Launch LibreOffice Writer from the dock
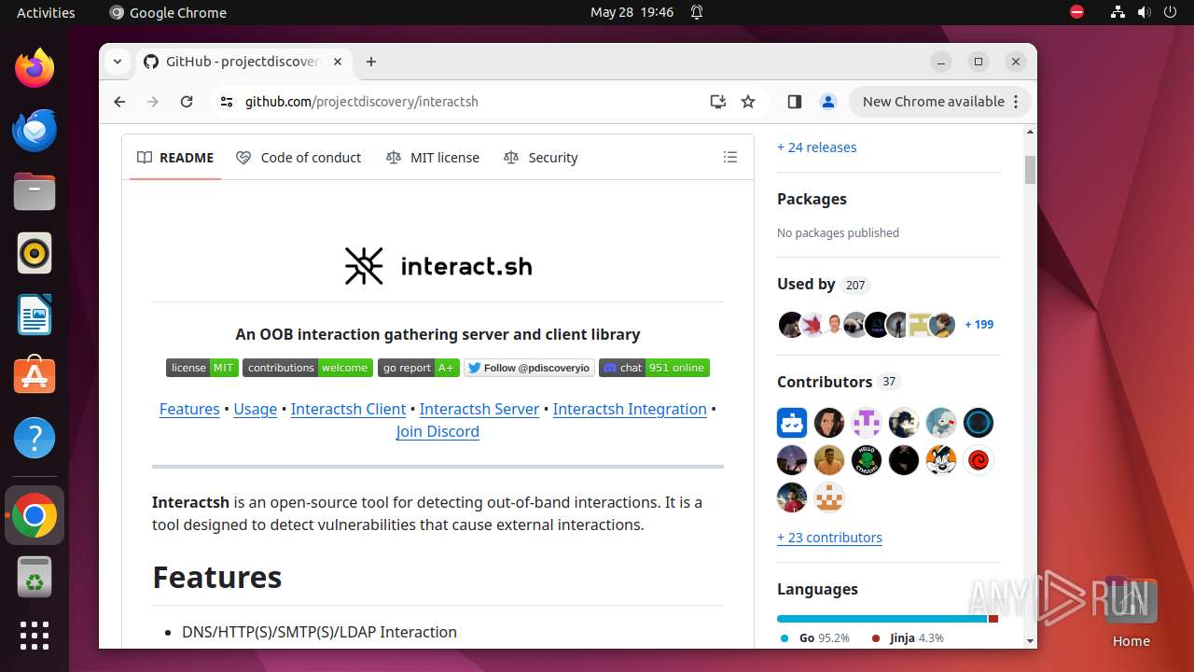This screenshot has width=1194, height=672. (x=35, y=315)
